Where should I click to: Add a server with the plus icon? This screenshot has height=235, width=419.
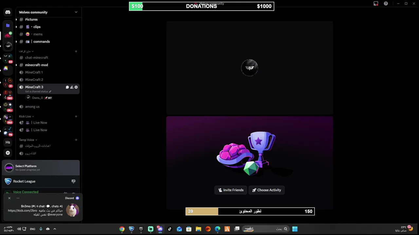point(8,153)
